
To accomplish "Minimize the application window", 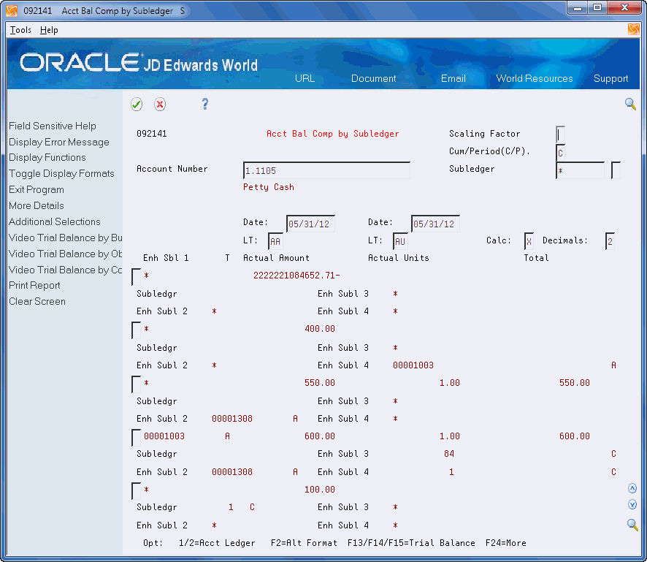I will 578,8.
